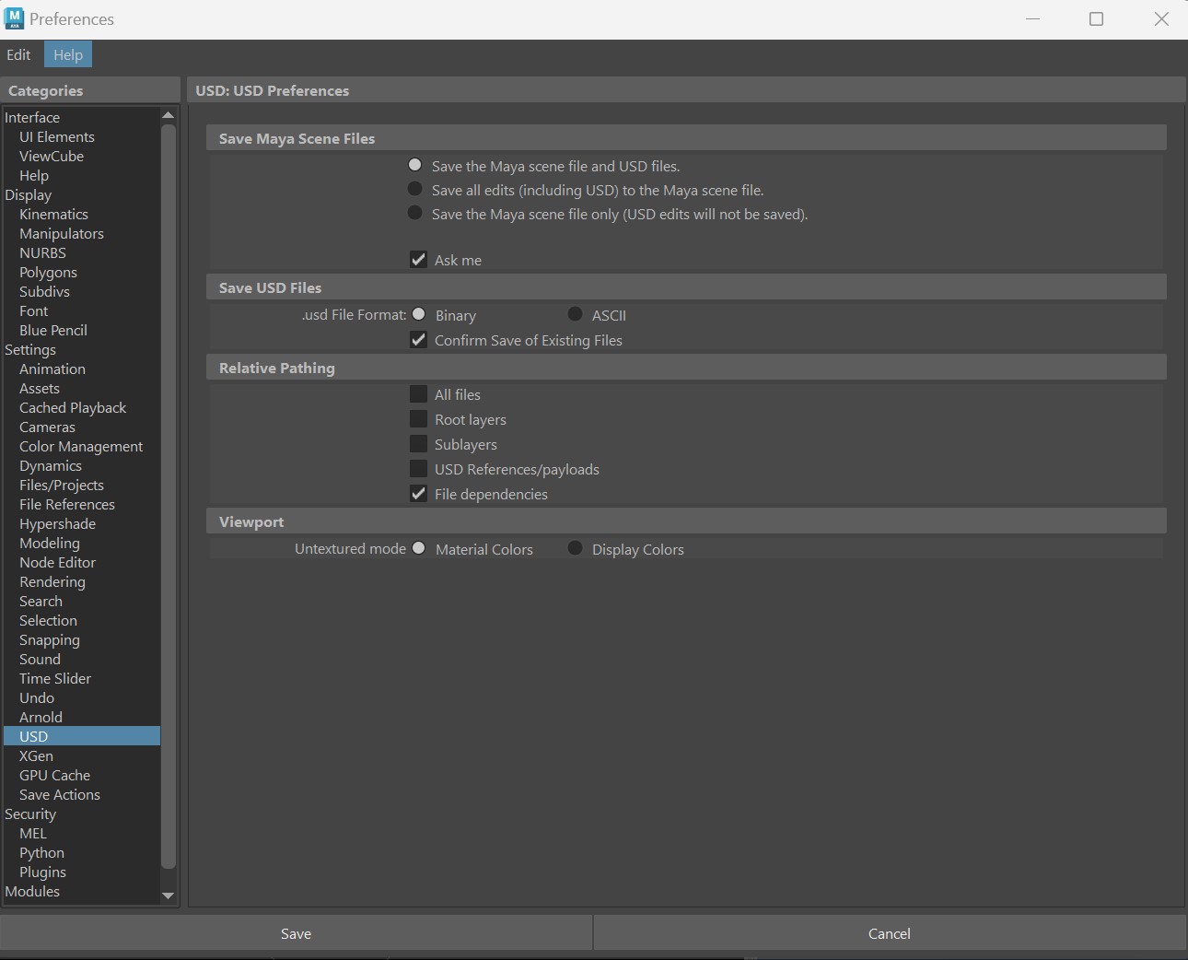
Task: Select the Files/Projects category
Action: click(x=62, y=485)
